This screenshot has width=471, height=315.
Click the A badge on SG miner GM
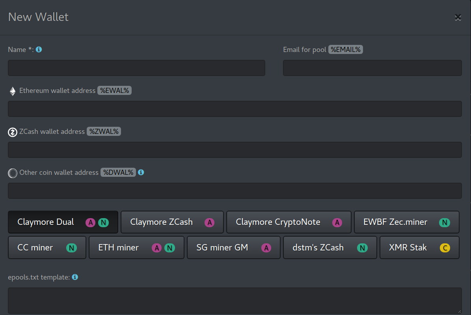pyautogui.click(x=266, y=248)
